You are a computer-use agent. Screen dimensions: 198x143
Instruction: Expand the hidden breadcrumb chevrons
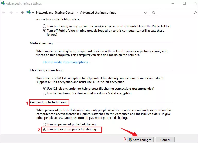click(33, 12)
